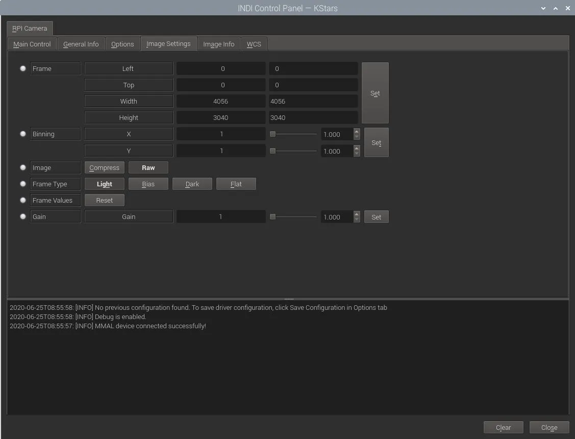The width and height of the screenshot is (575, 439).
Task: Decrease Binning Y value with down arrow
Action: point(357,154)
